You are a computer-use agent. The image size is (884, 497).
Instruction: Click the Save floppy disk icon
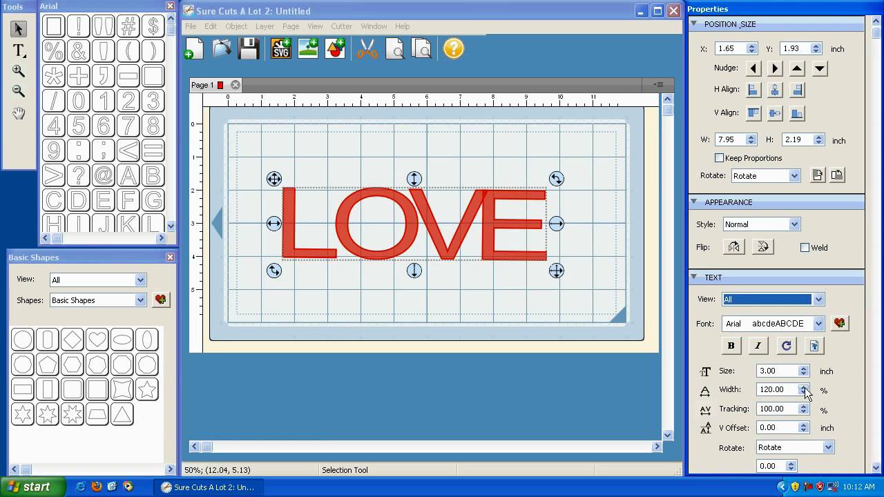point(249,48)
